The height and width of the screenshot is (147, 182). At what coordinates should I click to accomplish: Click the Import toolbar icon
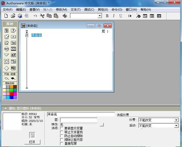coord(27,16)
